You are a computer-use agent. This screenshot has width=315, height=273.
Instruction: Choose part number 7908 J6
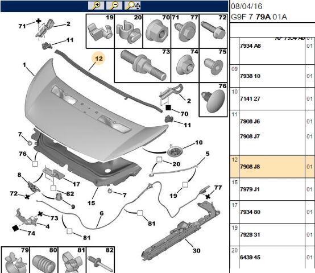coord(250,121)
